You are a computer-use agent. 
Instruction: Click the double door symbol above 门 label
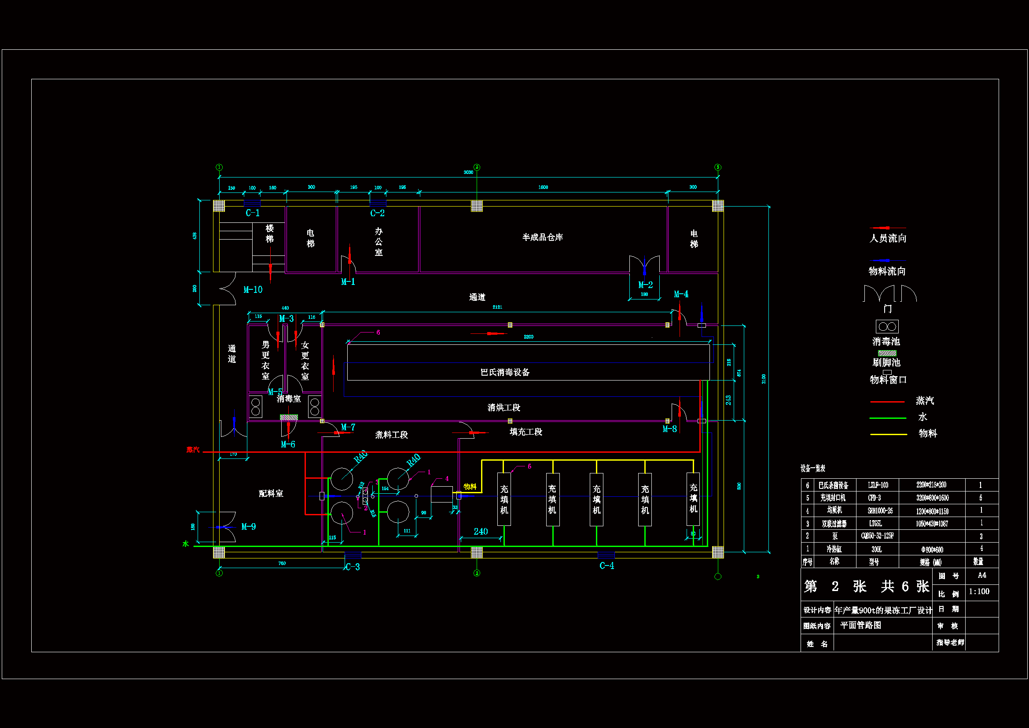879,294
